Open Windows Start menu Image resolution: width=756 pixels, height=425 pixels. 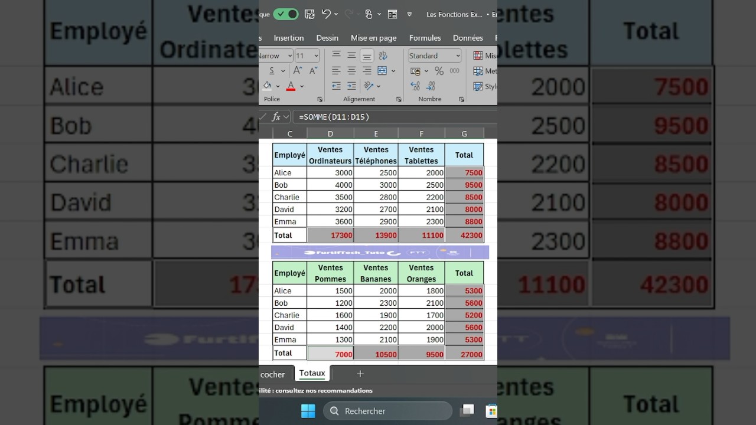[308, 411]
